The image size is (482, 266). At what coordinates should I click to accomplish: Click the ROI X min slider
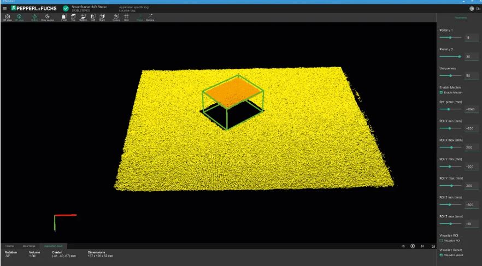click(x=450, y=128)
